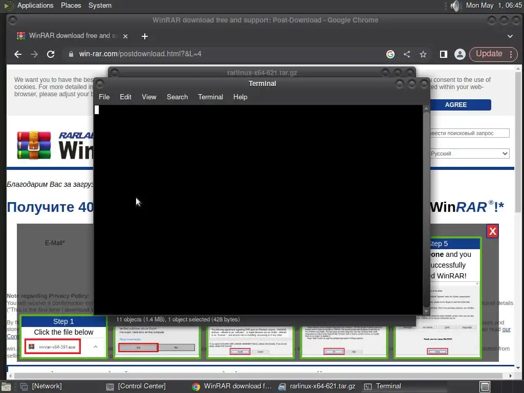Click the WinRAR books logo
The image size is (524, 393).
click(x=34, y=145)
